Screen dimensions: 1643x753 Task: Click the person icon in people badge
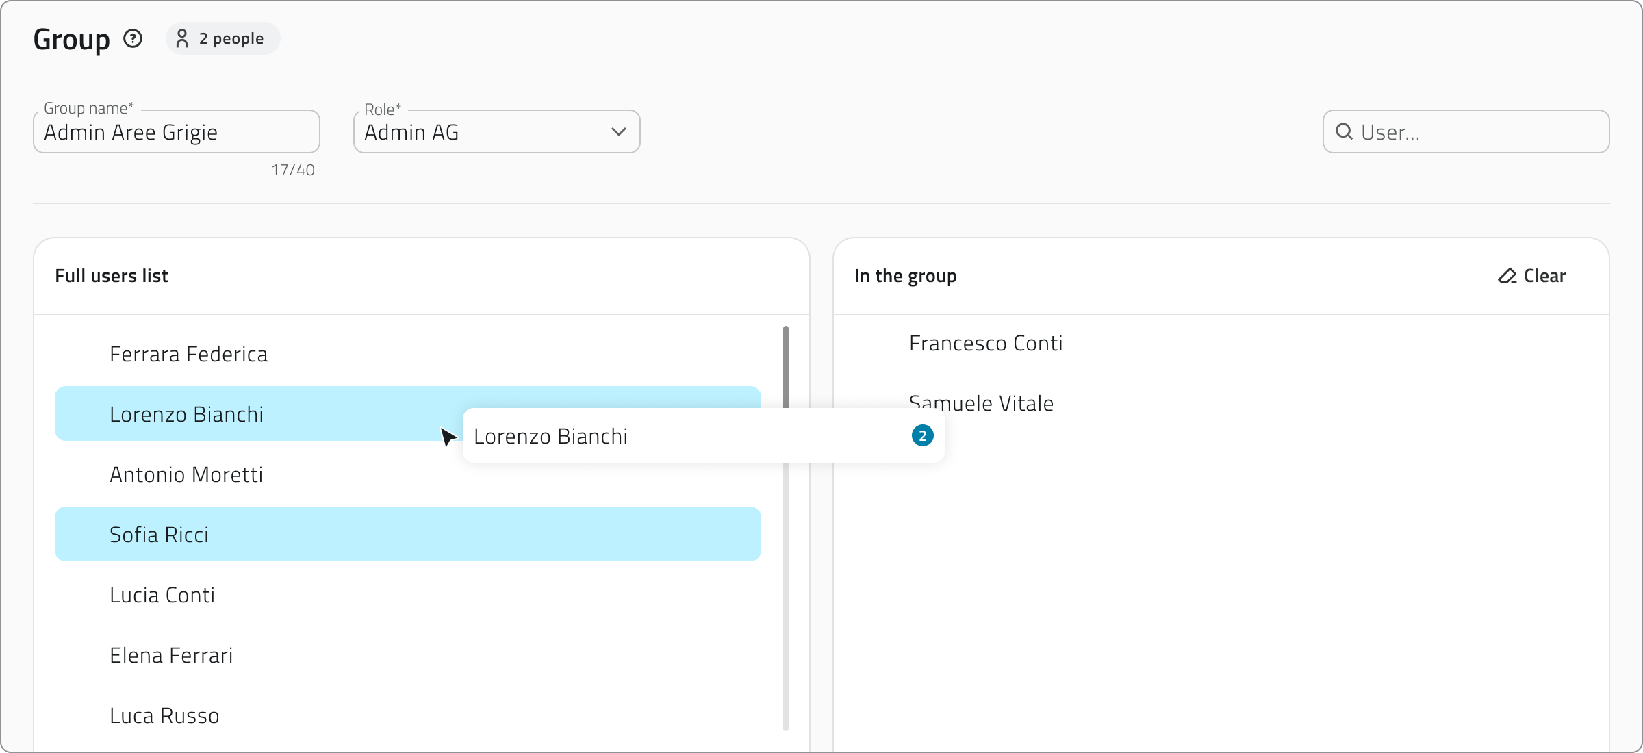tap(182, 39)
